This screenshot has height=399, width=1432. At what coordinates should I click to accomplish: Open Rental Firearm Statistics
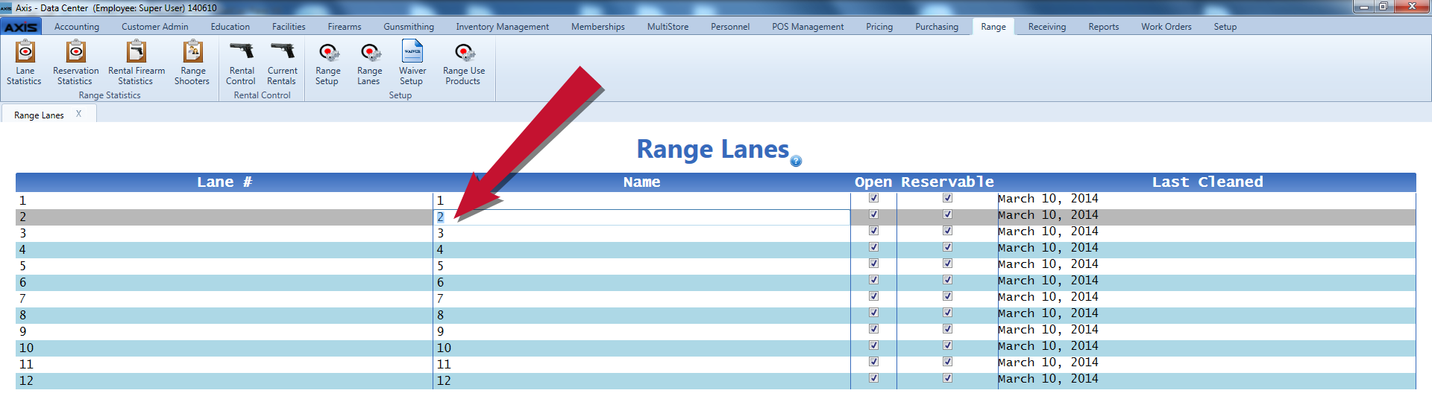136,63
